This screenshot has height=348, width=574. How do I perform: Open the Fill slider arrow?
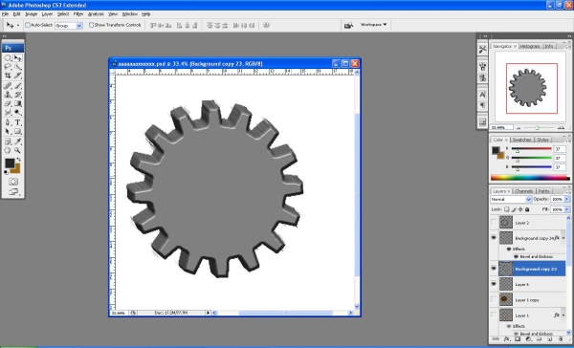click(x=567, y=209)
